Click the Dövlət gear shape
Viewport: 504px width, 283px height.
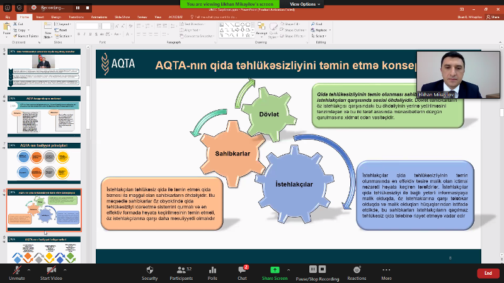point(269,114)
